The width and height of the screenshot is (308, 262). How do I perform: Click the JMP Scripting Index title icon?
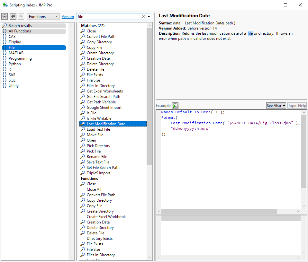pyautogui.click(x=5, y=5)
